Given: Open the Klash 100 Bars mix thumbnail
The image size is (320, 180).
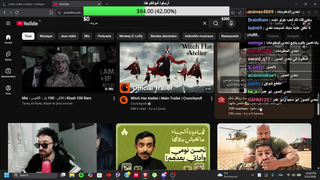Looking at the screenshot, I should pos(69,67).
